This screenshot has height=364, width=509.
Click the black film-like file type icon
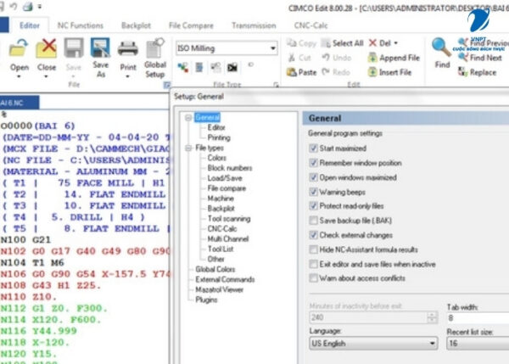(232, 68)
